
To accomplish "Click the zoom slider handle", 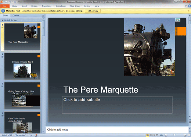I will (x=174, y=135).
